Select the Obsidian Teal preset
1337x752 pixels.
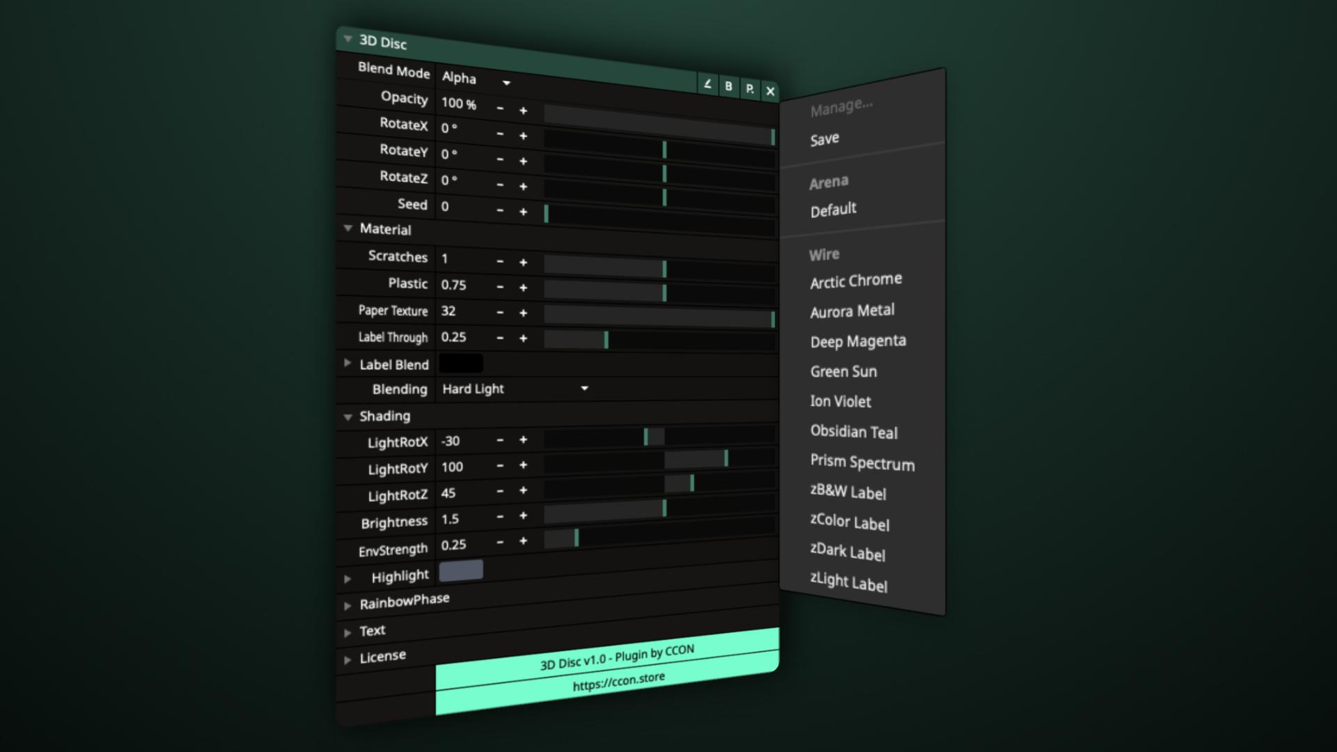pyautogui.click(x=854, y=432)
